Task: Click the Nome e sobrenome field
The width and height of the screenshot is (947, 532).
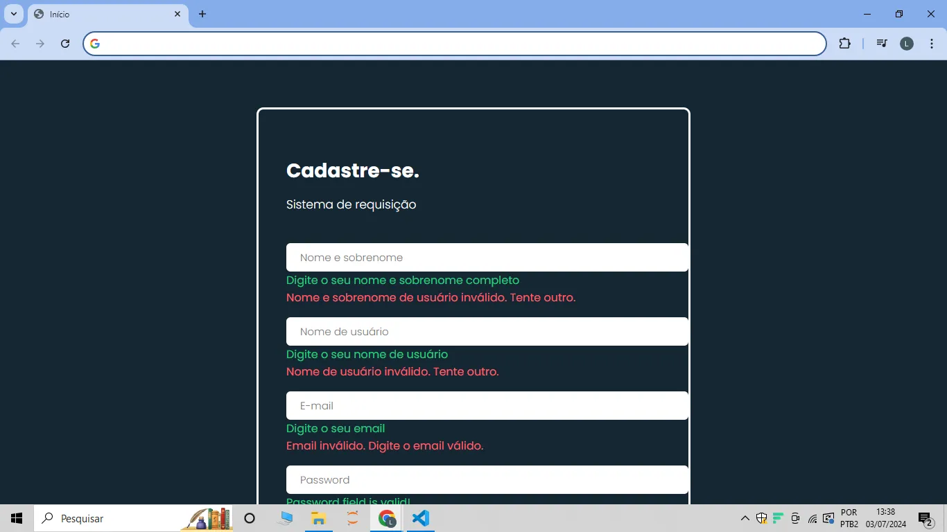Action: click(x=487, y=258)
